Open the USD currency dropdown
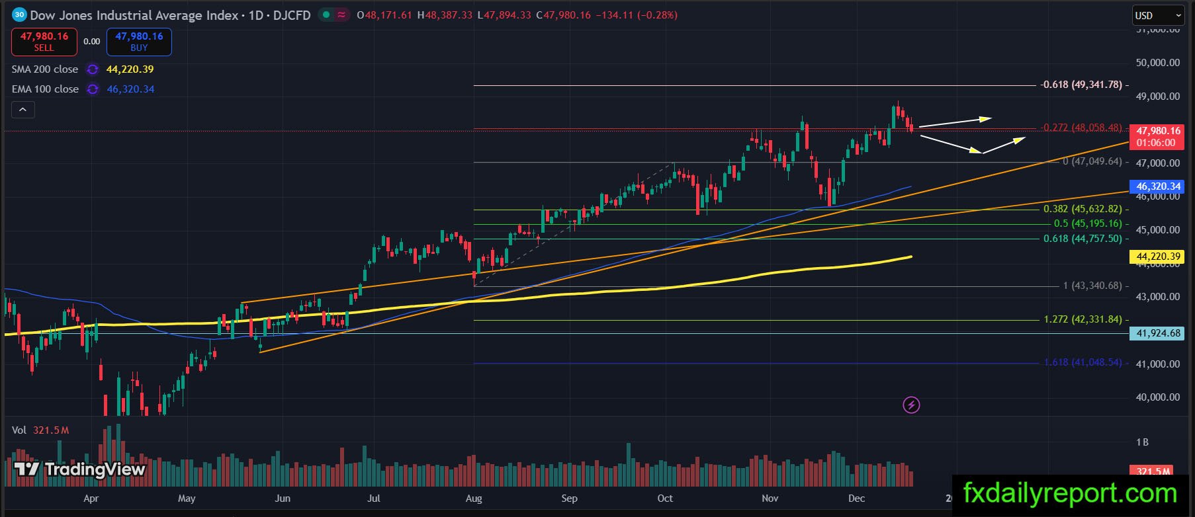The height and width of the screenshot is (517, 1195). point(1159,15)
